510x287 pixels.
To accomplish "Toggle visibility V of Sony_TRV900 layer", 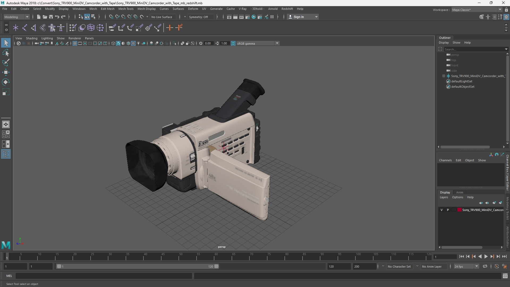I will click(442, 210).
